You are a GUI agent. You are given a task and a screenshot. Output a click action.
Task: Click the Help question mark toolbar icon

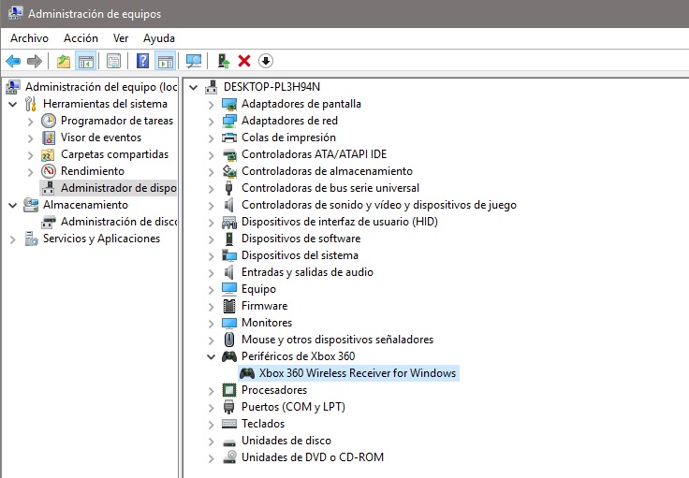[x=142, y=61]
